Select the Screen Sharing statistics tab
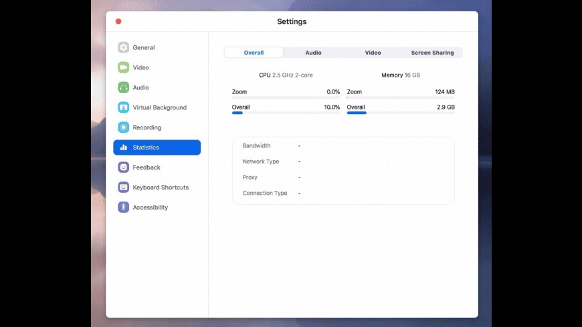This screenshot has height=327, width=582. click(x=432, y=53)
